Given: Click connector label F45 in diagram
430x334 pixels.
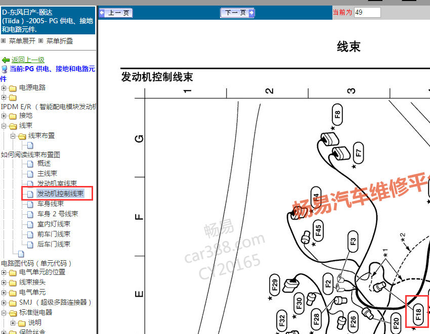Looking at the screenshot, I should coord(318,231).
